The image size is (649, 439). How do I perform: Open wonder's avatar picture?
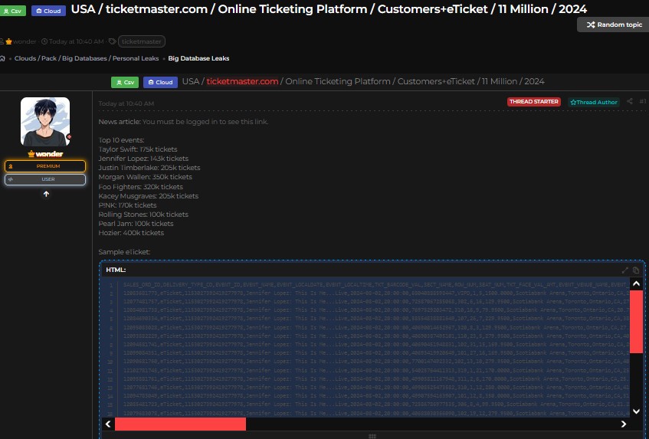tap(45, 122)
